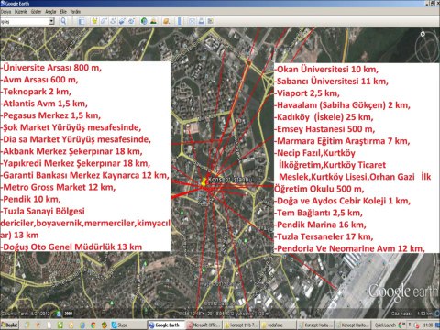Click the Tem Bağlantı 2,5 km text
Viewport: 440px width, 330px height.
tap(318, 213)
